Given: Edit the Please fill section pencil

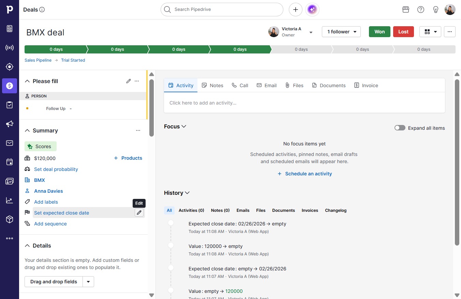Looking at the screenshot, I should click(x=129, y=81).
